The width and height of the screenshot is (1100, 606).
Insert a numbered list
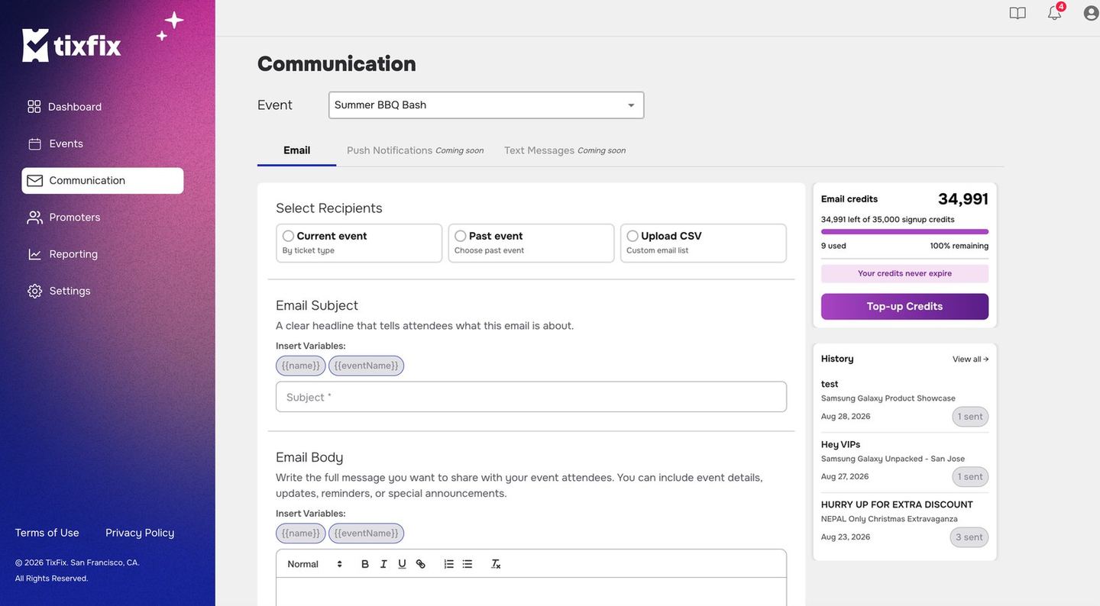(x=449, y=564)
